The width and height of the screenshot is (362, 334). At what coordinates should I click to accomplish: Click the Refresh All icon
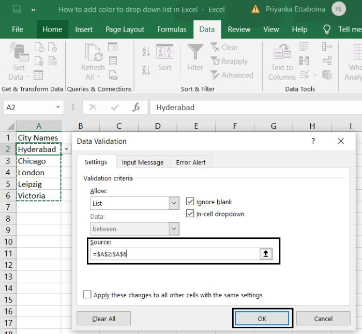coord(93,52)
